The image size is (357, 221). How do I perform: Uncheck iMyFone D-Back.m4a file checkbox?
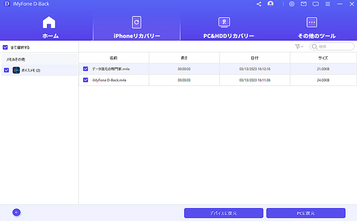pyautogui.click(x=86, y=80)
